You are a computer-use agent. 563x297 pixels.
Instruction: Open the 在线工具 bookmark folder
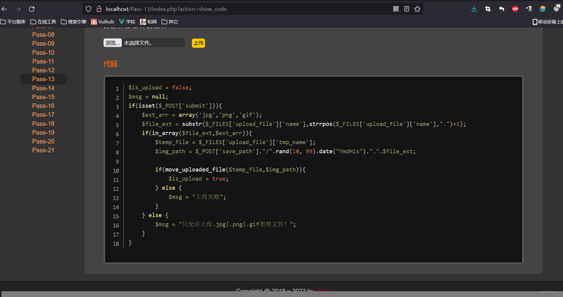click(43, 22)
